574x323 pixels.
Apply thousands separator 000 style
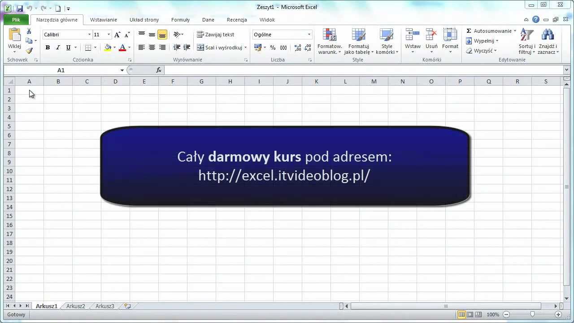(x=283, y=48)
